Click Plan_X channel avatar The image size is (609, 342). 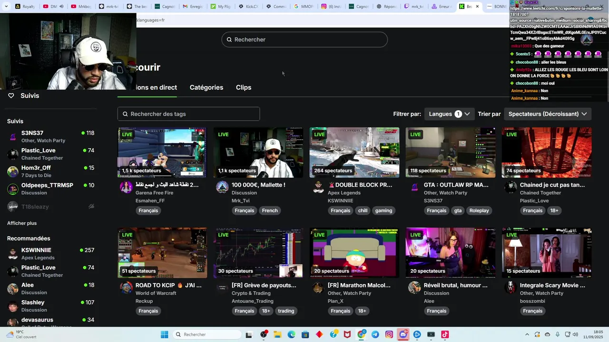click(318, 287)
